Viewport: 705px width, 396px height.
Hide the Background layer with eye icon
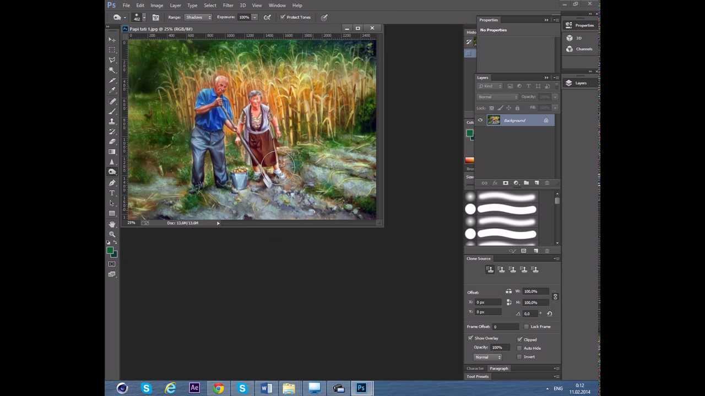480,120
